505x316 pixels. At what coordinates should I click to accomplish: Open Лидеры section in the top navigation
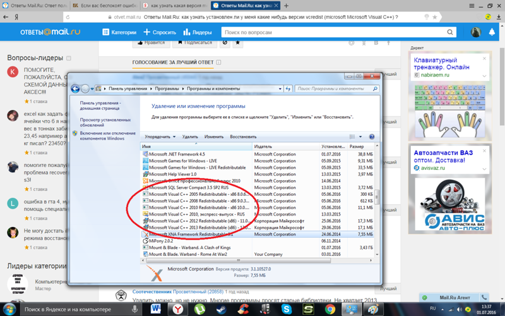tap(198, 32)
